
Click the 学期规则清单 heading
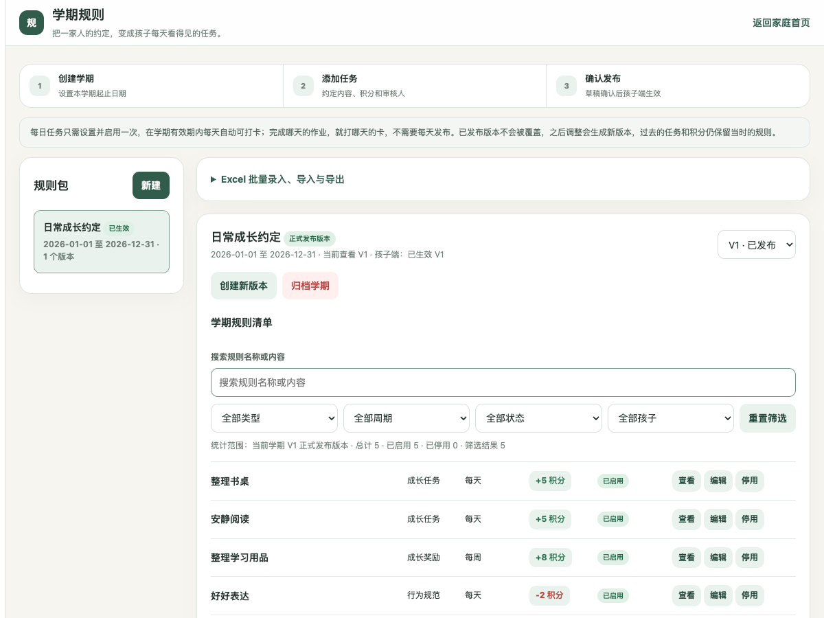click(x=242, y=322)
